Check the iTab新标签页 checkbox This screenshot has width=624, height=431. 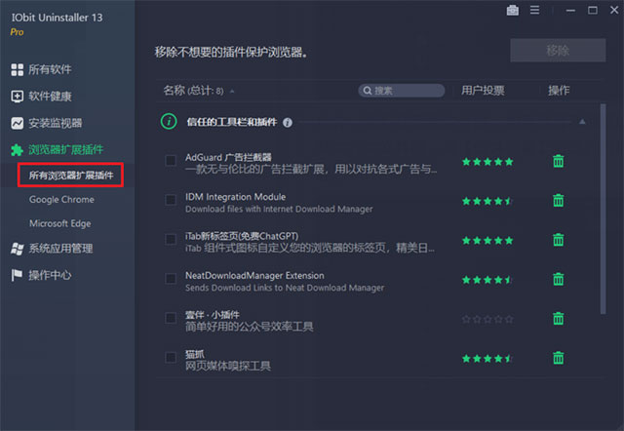point(171,239)
